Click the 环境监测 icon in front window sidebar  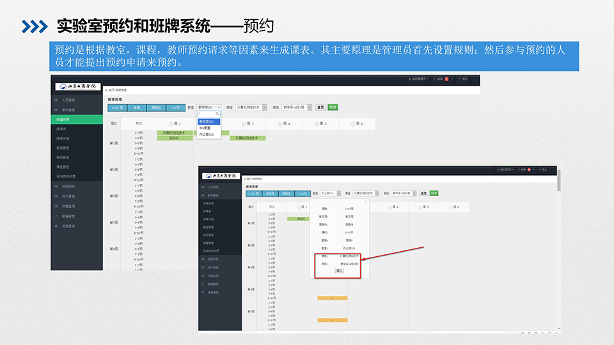pyautogui.click(x=203, y=276)
